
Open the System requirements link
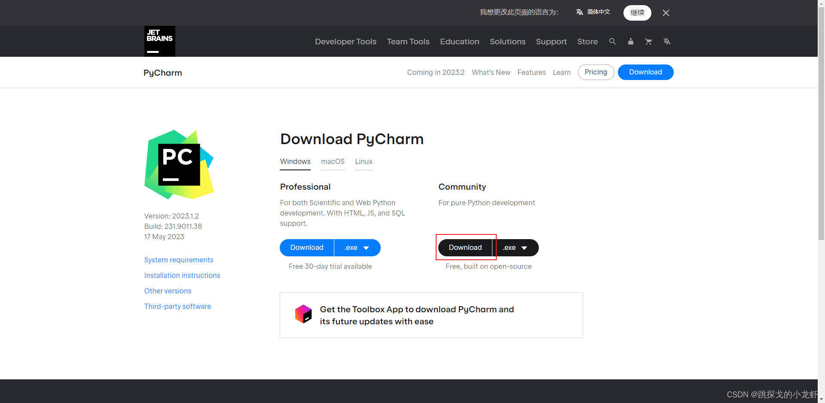(x=179, y=260)
